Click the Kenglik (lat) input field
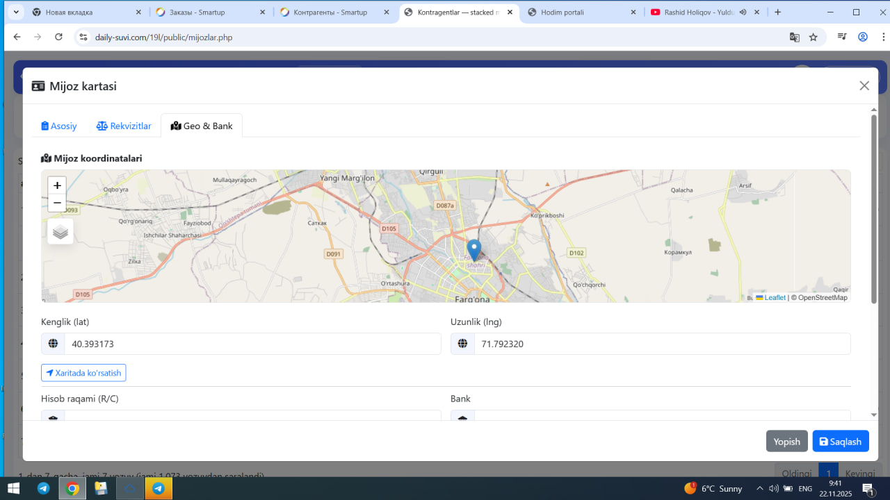Image resolution: width=890 pixels, height=500 pixels. click(x=252, y=344)
